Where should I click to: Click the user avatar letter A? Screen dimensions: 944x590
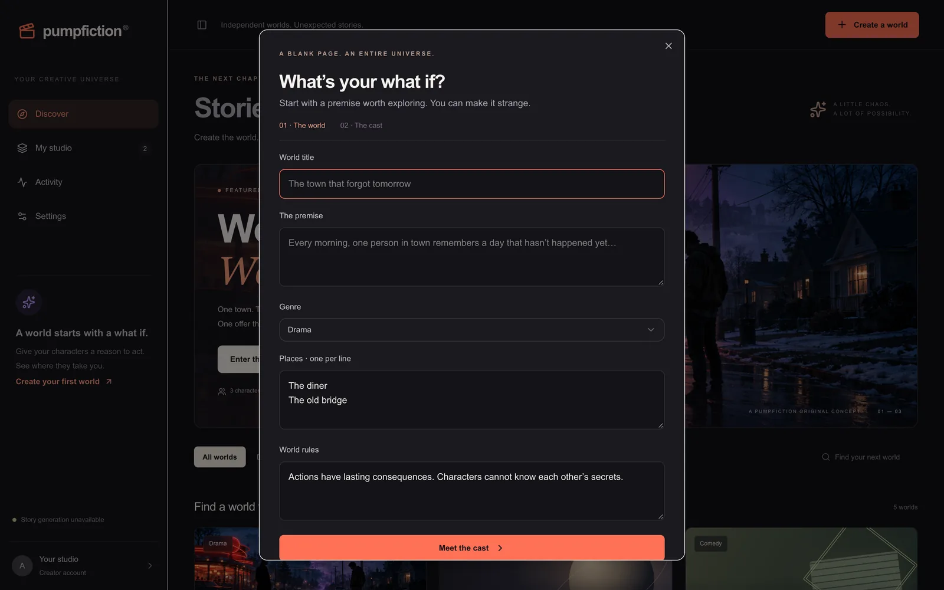click(x=22, y=566)
